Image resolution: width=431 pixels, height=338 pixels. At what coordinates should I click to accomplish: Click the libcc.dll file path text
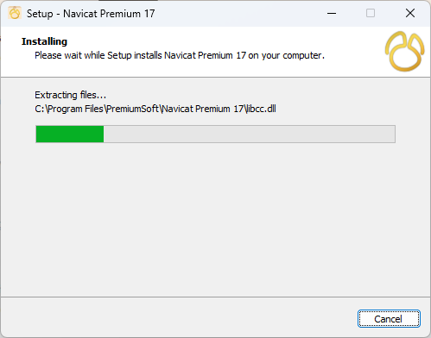coord(155,109)
